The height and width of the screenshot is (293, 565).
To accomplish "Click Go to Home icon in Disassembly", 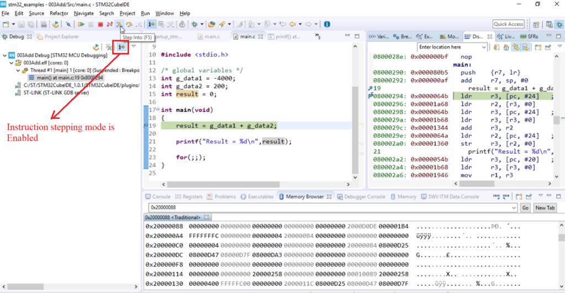I will coord(507,47).
